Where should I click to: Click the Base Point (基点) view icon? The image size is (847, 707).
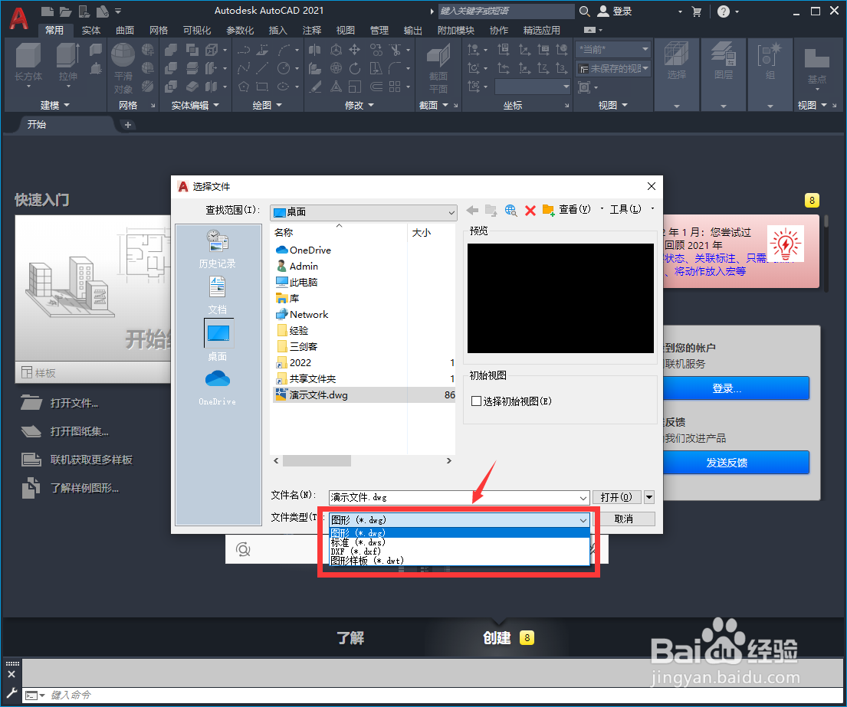tap(816, 57)
